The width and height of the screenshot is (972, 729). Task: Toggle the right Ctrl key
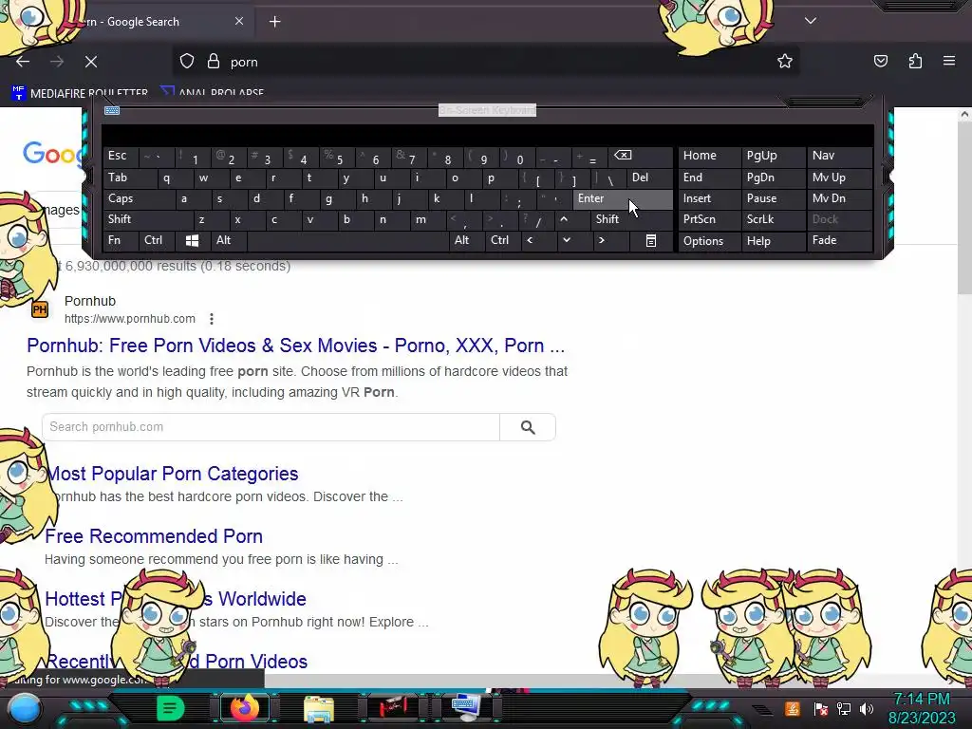(501, 240)
